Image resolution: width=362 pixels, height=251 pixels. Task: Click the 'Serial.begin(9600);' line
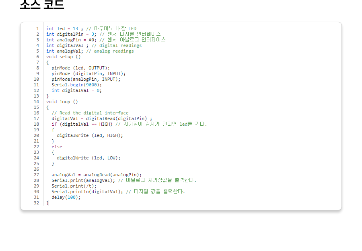tap(76, 85)
